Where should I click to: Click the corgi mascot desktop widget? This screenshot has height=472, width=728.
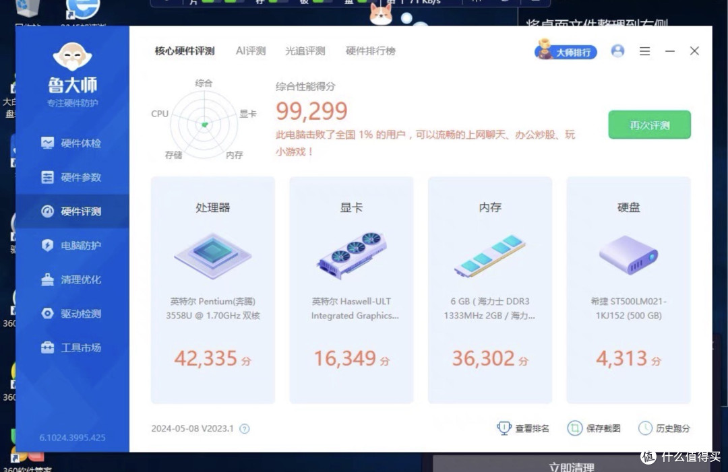[x=381, y=13]
